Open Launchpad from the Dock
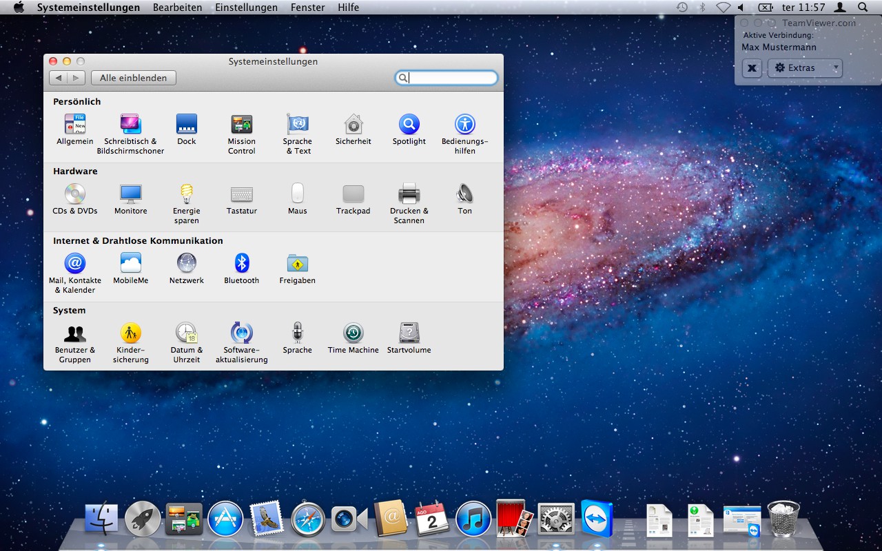 pos(143,519)
